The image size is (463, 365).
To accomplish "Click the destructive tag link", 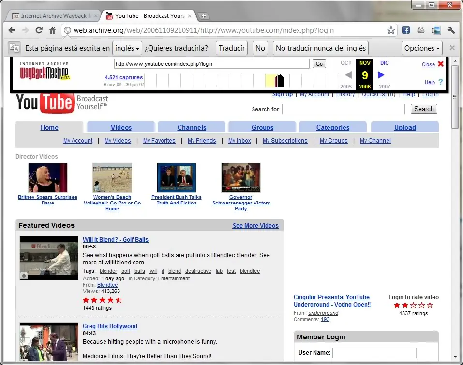I will [x=198, y=271].
